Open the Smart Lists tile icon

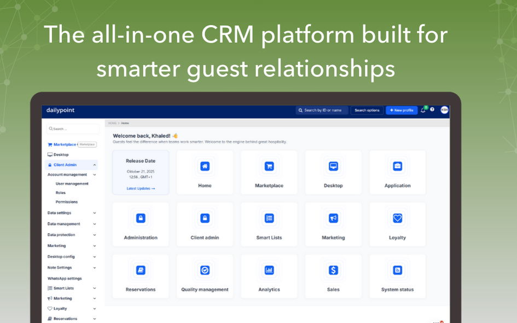tap(269, 218)
